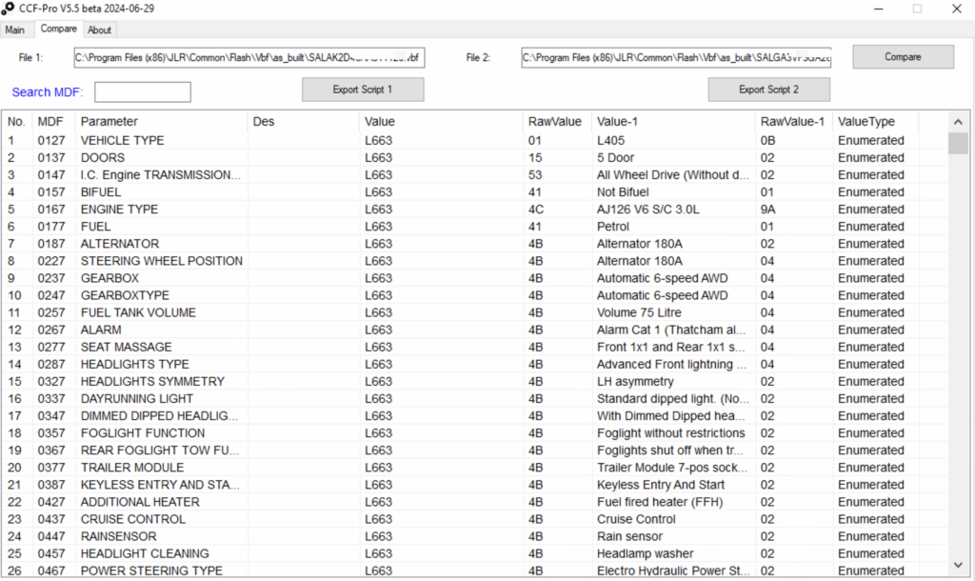Click the CCF-Pro icon in the title bar
The height and width of the screenshot is (581, 975).
tap(10, 9)
